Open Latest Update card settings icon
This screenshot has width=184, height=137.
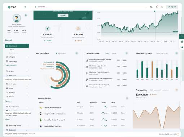127,53
